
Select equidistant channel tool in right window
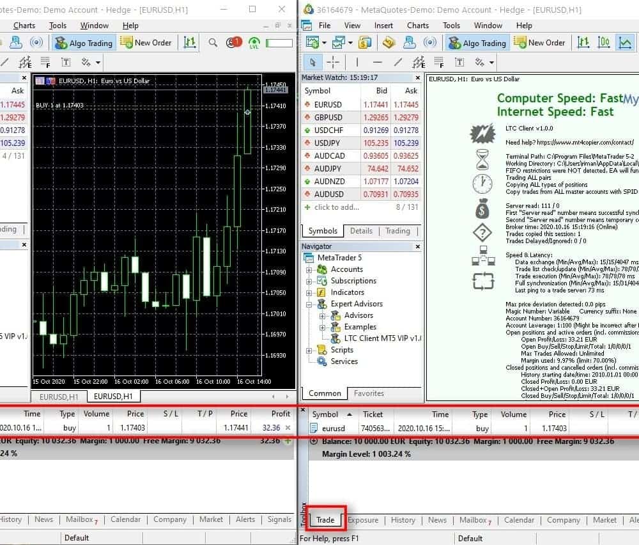pyautogui.click(x=419, y=63)
